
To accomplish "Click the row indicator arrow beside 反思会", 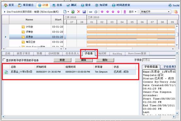I will click(x=6, y=37).
